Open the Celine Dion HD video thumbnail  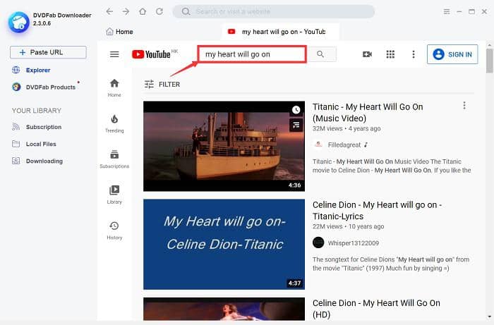224,309
